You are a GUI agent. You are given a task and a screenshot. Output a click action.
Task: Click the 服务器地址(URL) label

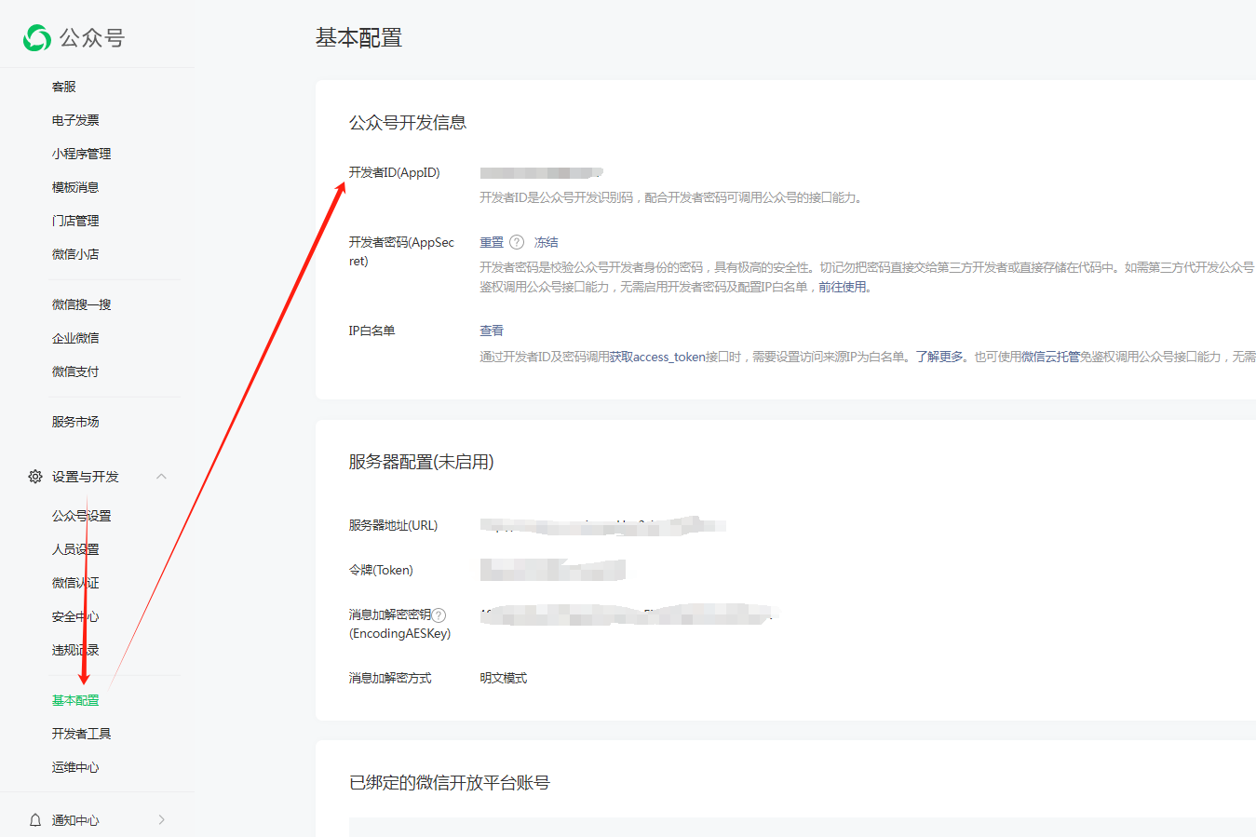[x=393, y=525]
